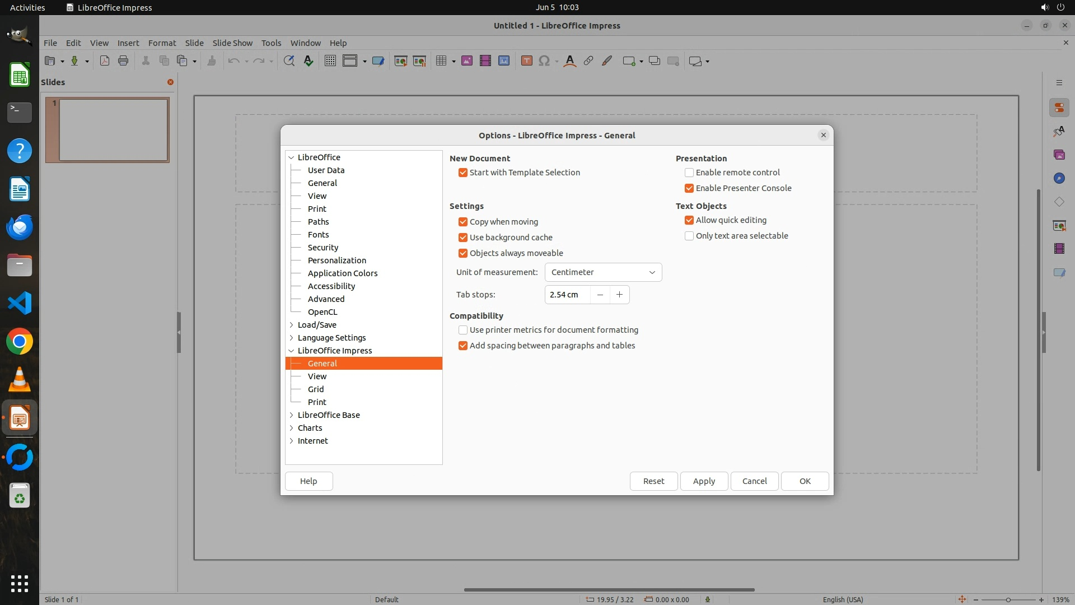Click the Reset button

tap(653, 481)
